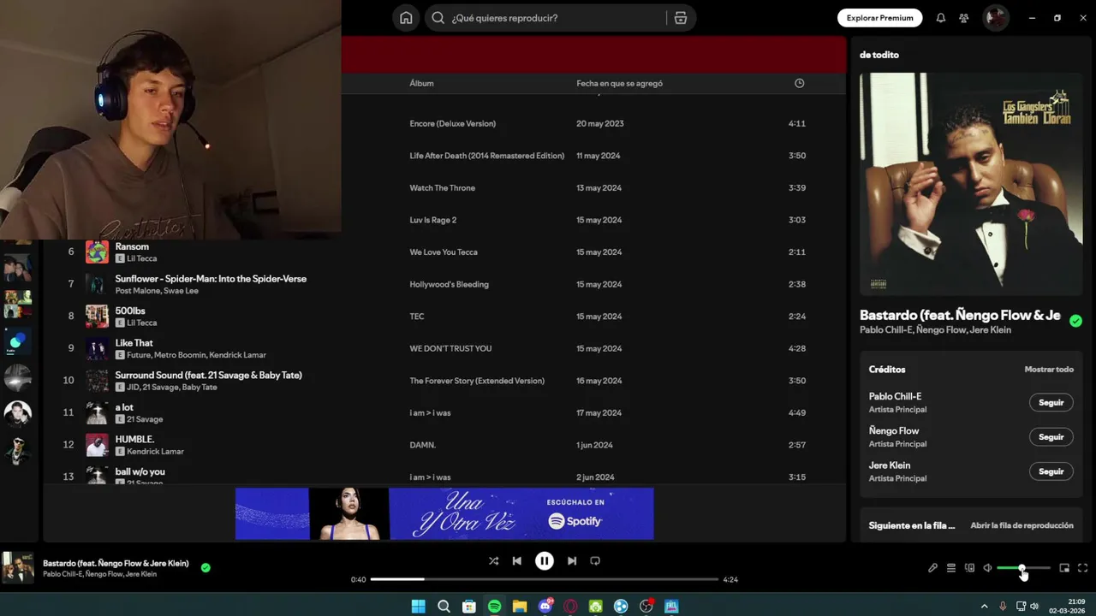Image resolution: width=1096 pixels, height=616 pixels.
Task: Toggle shuffle playback
Action: point(493,561)
